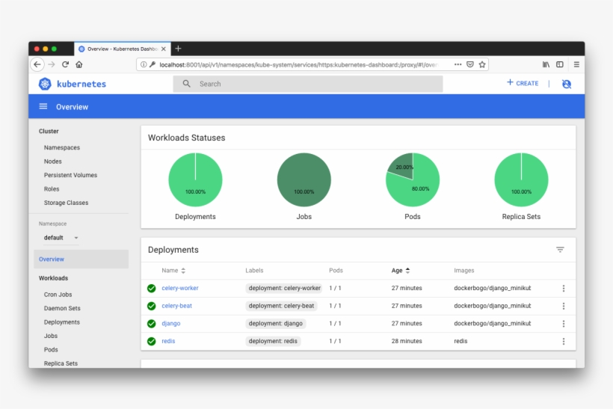
Task: Open the celery-beat deployment link
Action: tap(176, 306)
